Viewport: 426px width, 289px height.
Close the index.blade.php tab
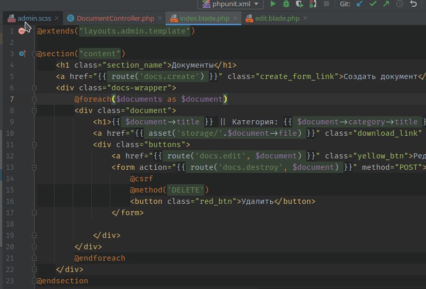point(235,19)
